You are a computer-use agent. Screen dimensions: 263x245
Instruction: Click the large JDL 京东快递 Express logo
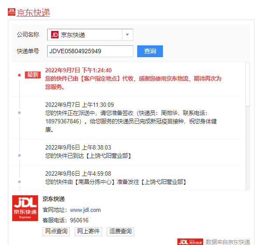[x=25, y=208]
